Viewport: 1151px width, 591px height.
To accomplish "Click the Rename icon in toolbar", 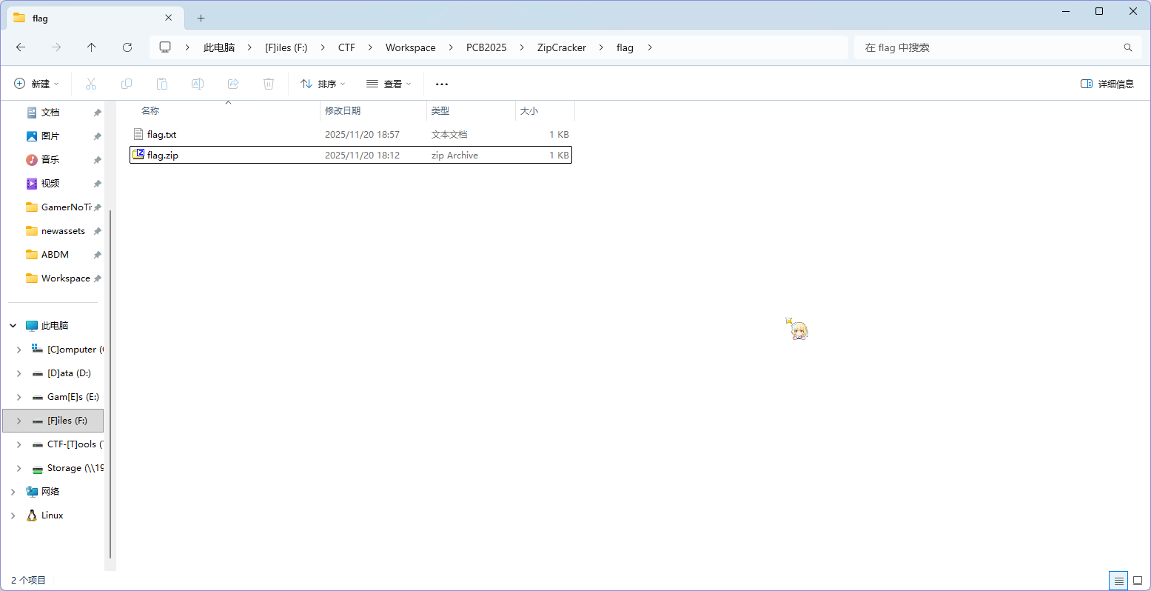I will tap(198, 84).
